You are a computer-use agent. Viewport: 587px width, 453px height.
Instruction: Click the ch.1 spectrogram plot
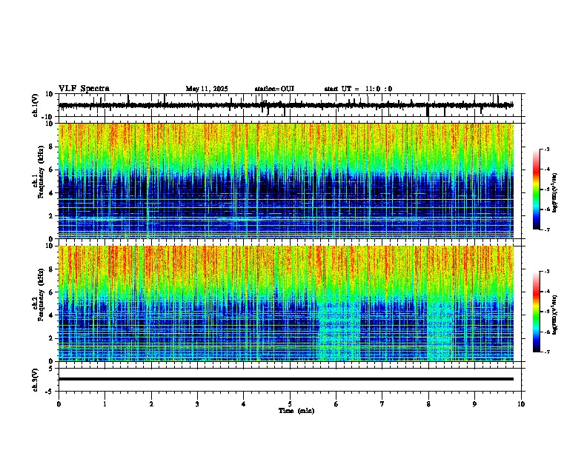(286, 181)
